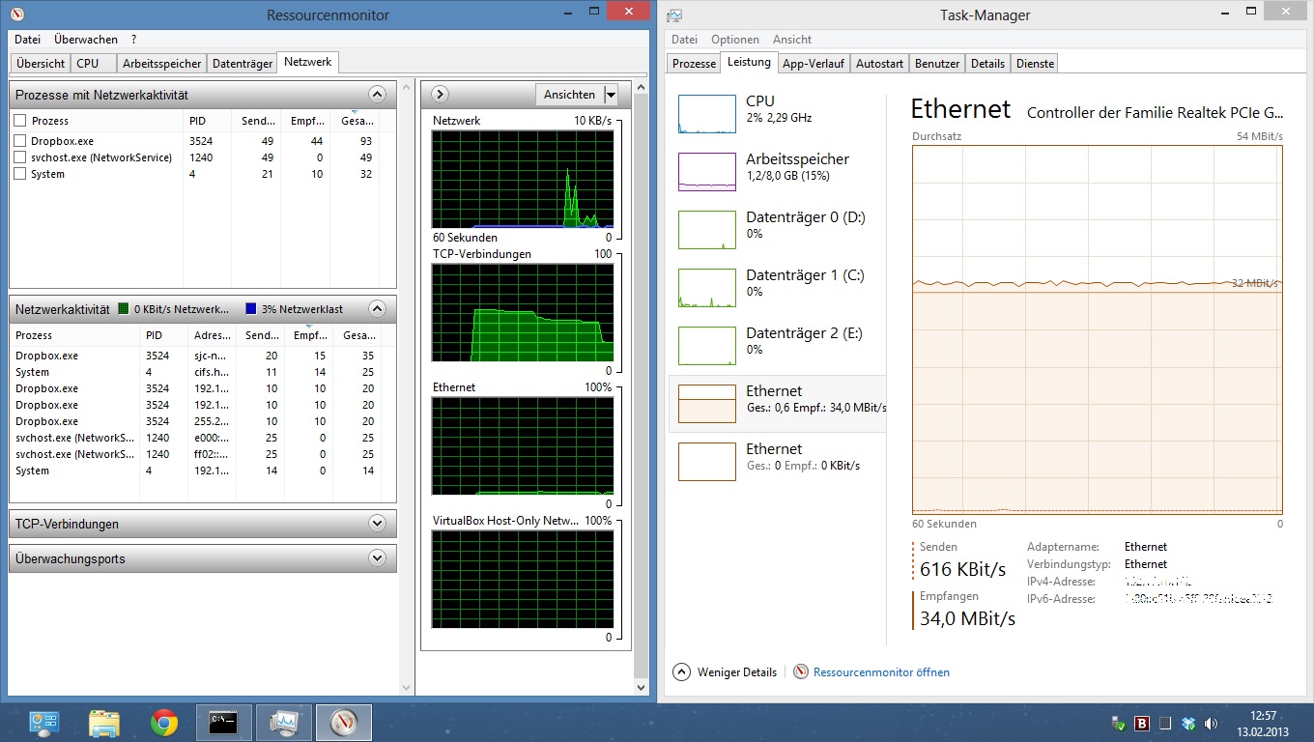Open the App-Verlauf tab
This screenshot has width=1314, height=742.
click(x=814, y=63)
